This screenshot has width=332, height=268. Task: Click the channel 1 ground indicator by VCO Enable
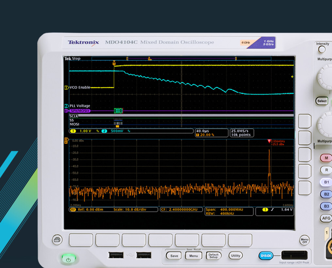[66, 88]
